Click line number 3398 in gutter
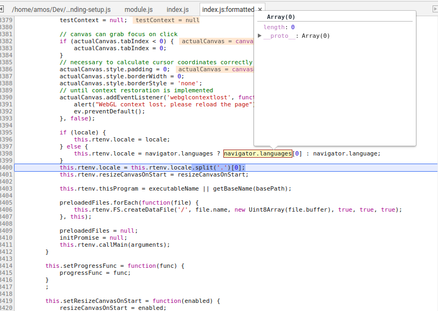Viewport: 438px width, 311px height. [6, 153]
